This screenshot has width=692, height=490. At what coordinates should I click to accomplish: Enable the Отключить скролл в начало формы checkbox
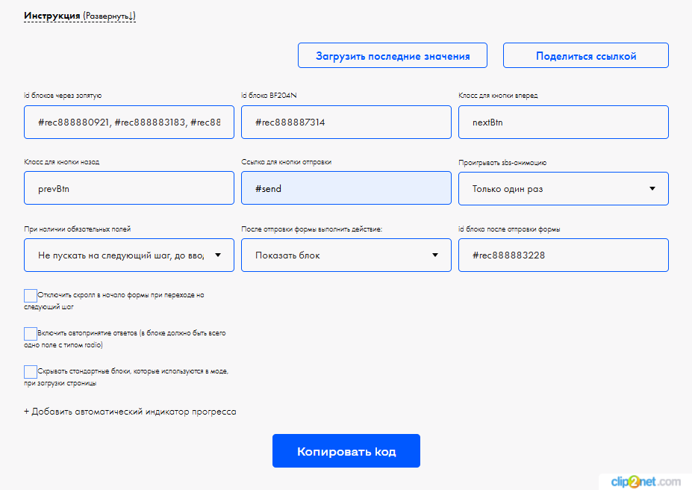pos(31,296)
